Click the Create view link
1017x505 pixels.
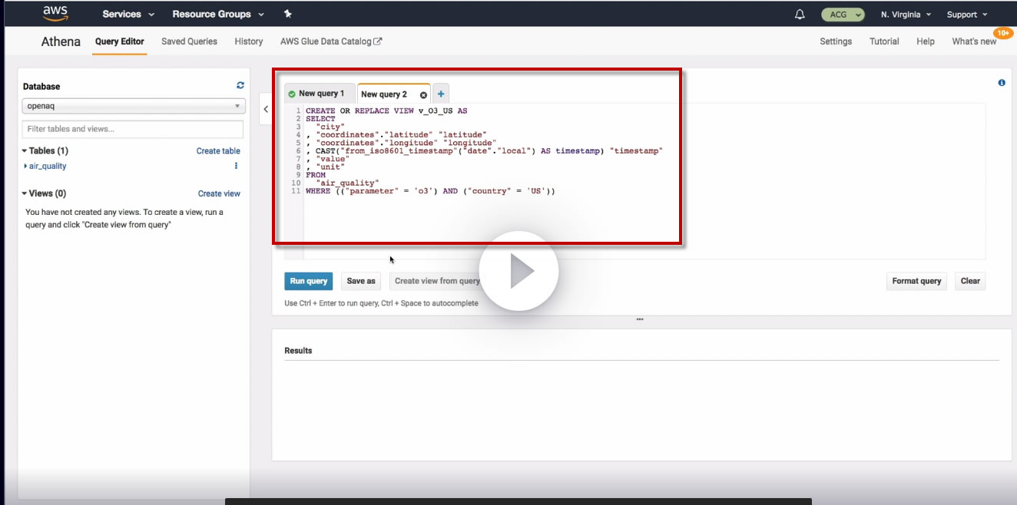pos(219,194)
